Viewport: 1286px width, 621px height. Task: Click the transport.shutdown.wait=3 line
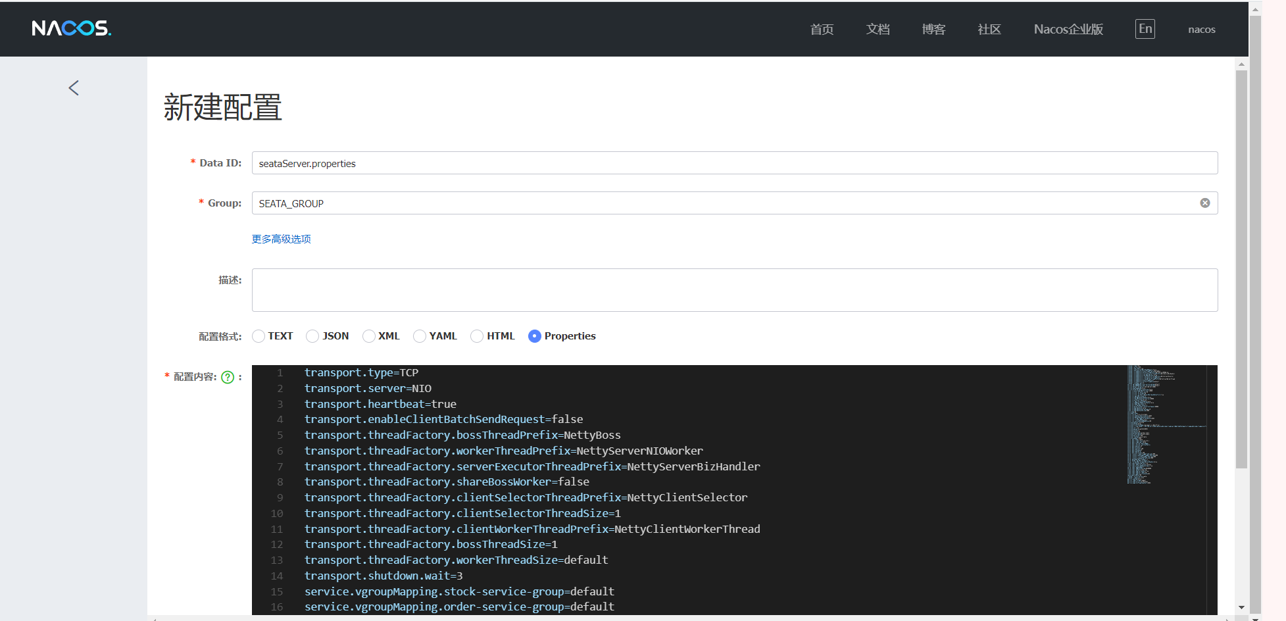383,576
